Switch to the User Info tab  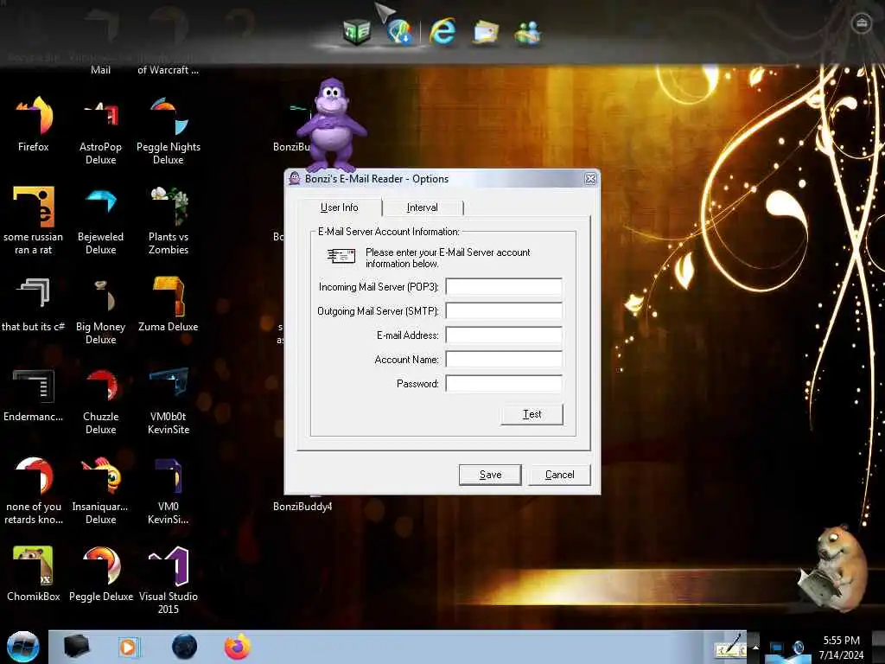tap(339, 207)
